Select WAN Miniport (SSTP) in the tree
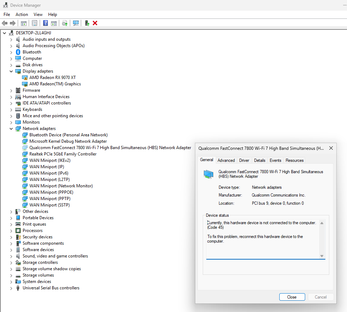This screenshot has width=347, height=312. 50,205
